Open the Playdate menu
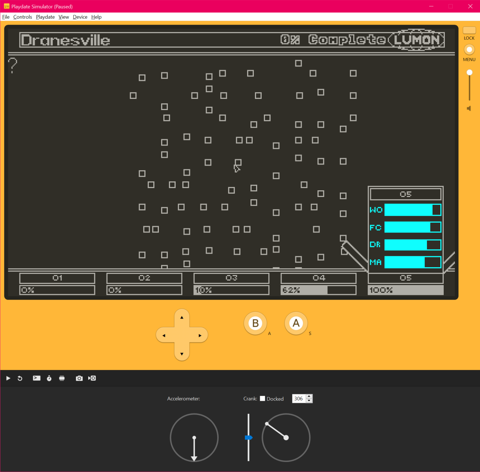Image resolution: width=480 pixels, height=472 pixels. tap(45, 17)
